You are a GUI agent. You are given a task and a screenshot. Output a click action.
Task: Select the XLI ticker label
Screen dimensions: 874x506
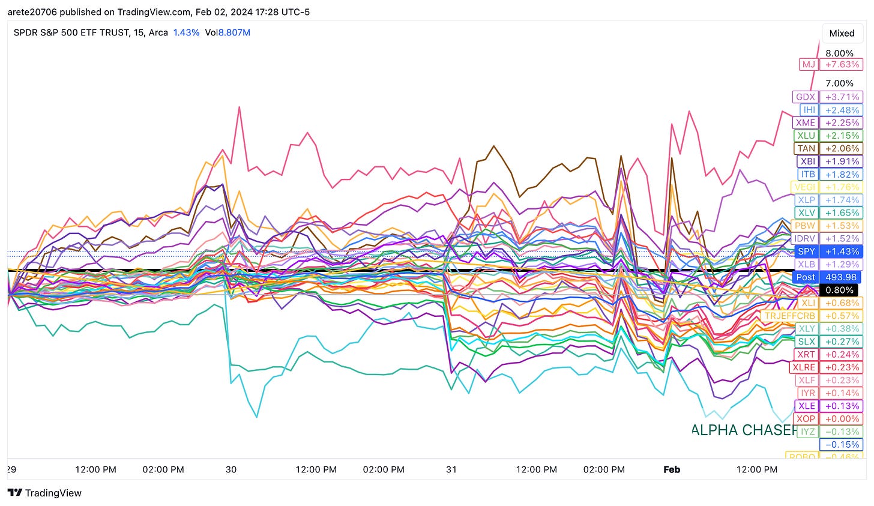coord(809,303)
